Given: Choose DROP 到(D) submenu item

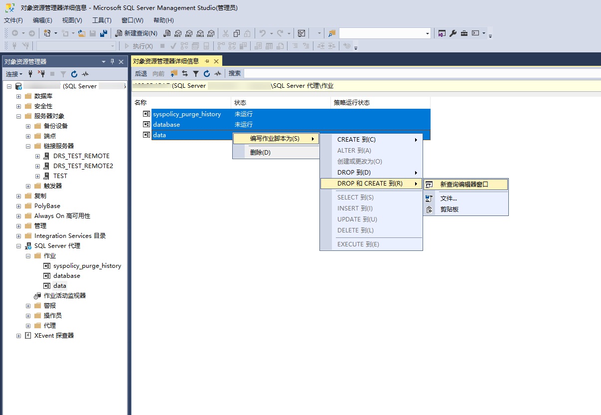Looking at the screenshot, I should tap(371, 173).
